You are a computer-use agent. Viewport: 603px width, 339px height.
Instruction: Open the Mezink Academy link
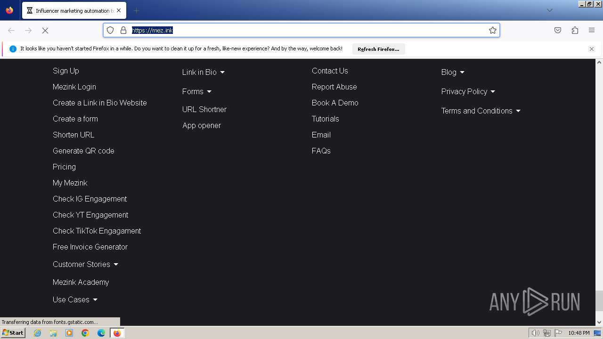(81, 282)
